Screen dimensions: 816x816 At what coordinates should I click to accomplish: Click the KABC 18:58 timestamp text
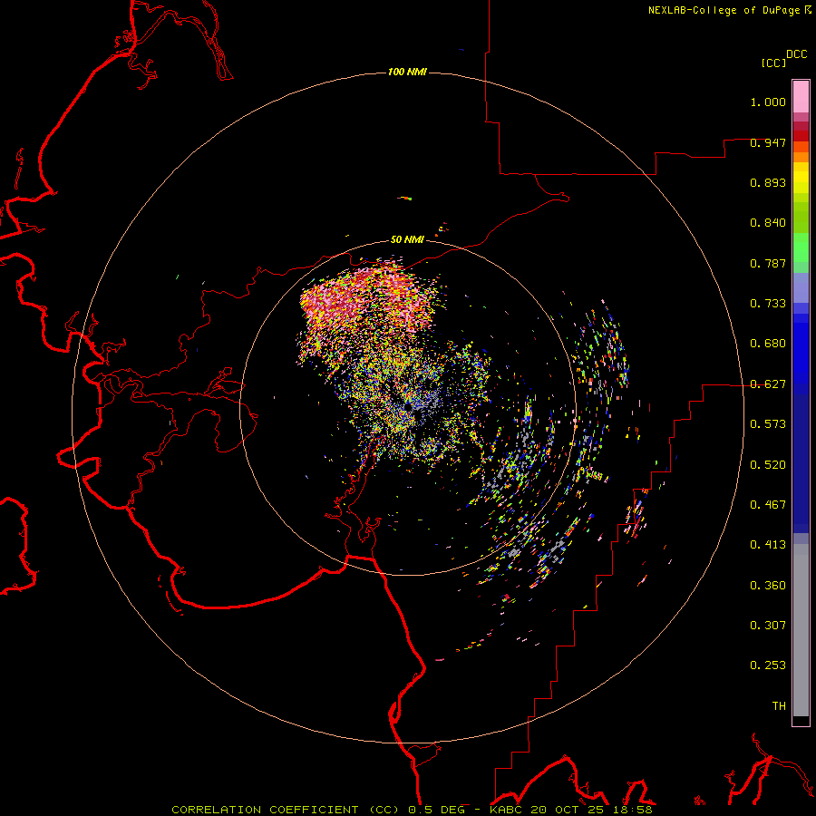(x=571, y=810)
